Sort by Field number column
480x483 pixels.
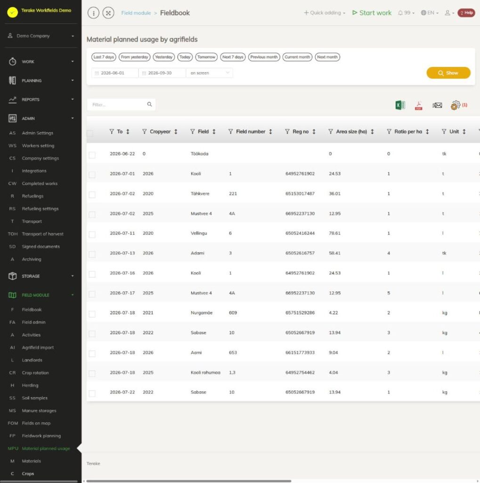point(270,132)
